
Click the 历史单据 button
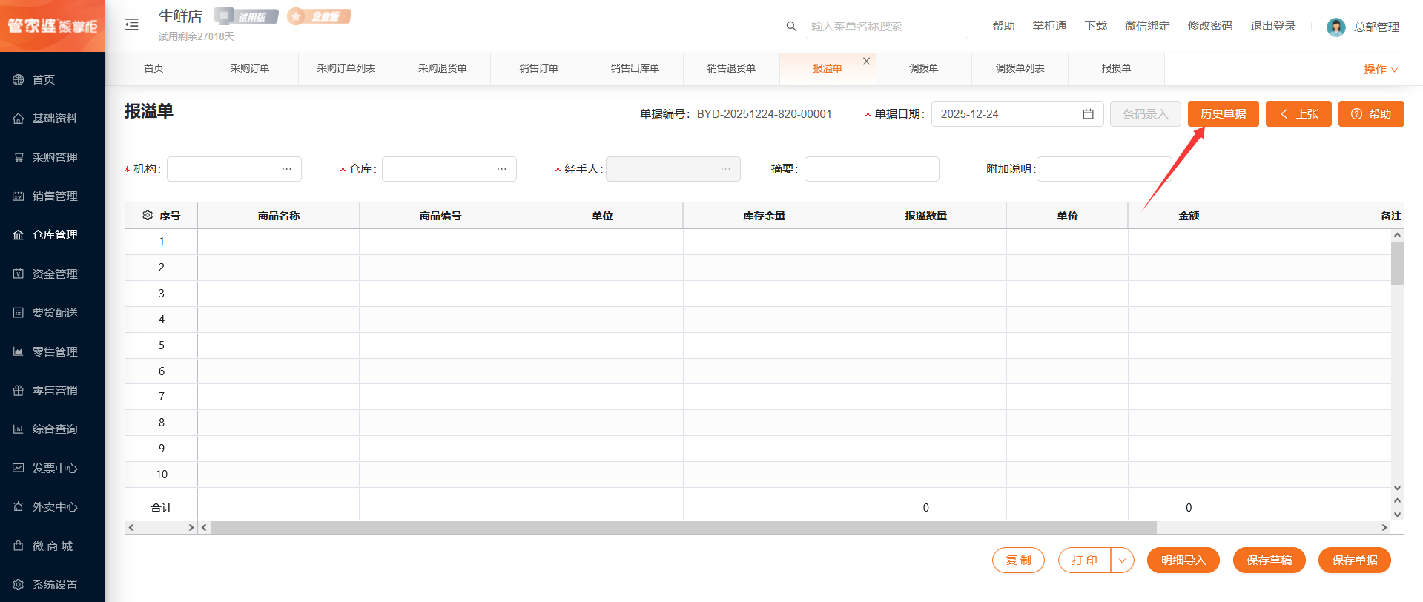(1223, 114)
